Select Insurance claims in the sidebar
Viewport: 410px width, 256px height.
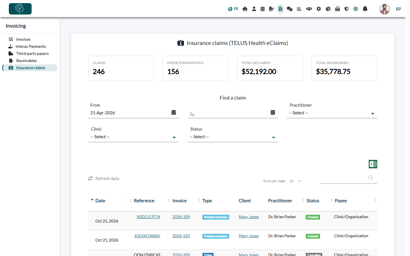(x=30, y=68)
